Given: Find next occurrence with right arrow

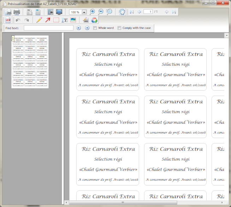Looking at the screenshot, I should pyautogui.click(x=87, y=28).
